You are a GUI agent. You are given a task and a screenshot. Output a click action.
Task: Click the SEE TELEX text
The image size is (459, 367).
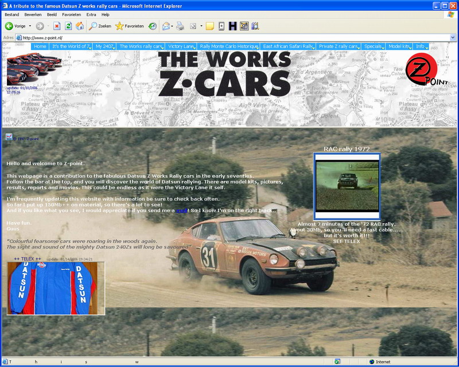347,241
